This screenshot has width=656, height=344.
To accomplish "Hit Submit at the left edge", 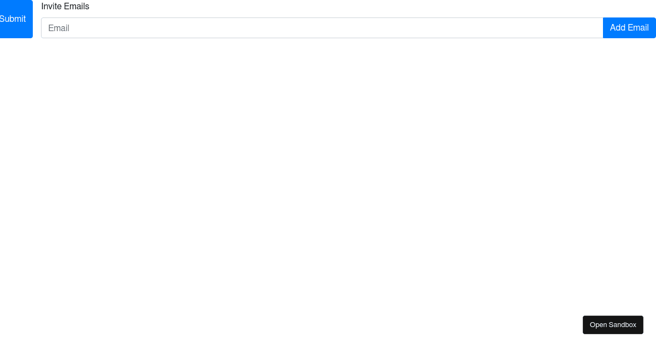I will tap(14, 19).
